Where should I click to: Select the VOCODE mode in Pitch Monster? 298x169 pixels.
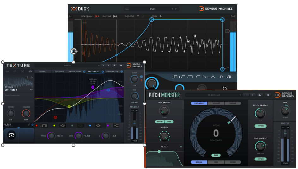tap(233, 103)
